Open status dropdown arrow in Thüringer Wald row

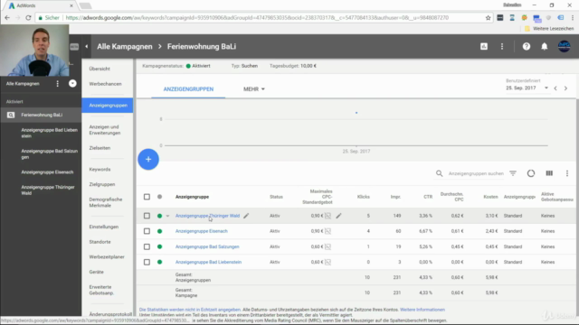(x=167, y=216)
